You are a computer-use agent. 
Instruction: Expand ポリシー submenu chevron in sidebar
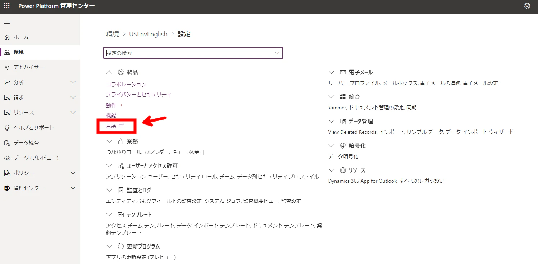(73, 173)
